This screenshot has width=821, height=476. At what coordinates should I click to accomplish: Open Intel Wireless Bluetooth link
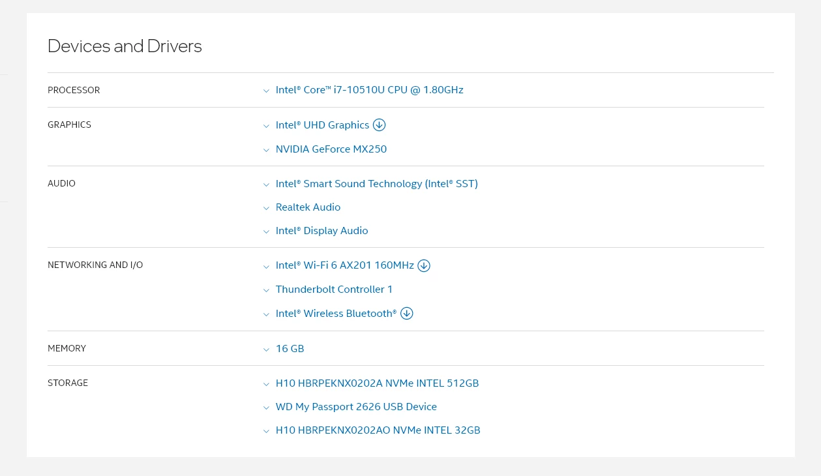pos(336,314)
